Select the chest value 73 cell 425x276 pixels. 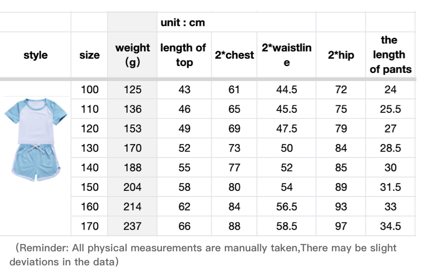234,148
